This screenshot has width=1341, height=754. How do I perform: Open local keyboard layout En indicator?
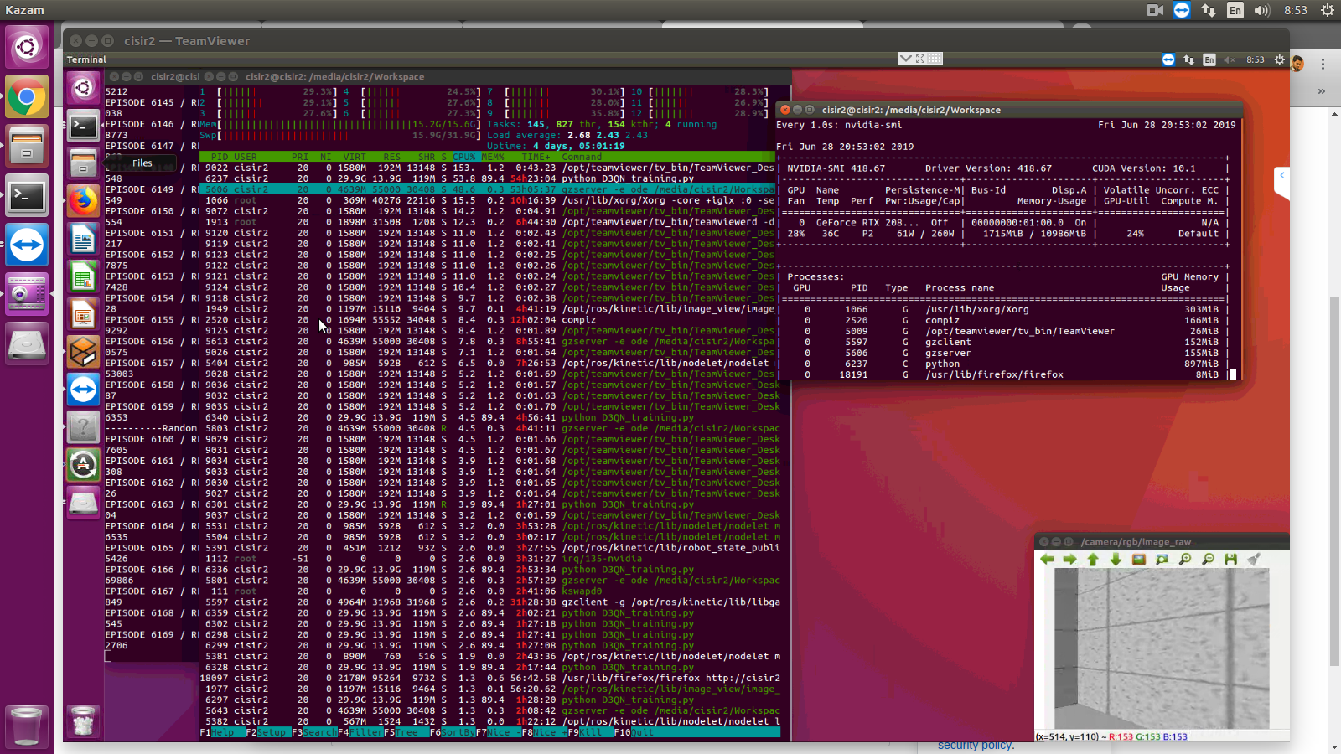tap(1235, 10)
